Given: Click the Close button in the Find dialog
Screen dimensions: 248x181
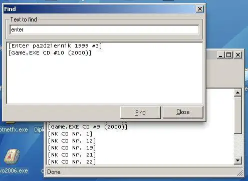Looking at the screenshot, I should (x=183, y=112).
